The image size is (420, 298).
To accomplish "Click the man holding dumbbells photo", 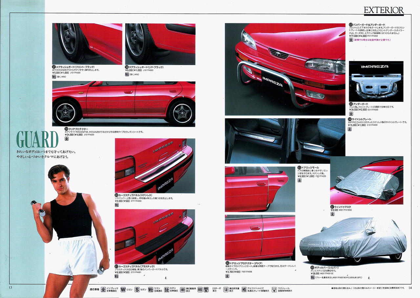I will [70, 231].
